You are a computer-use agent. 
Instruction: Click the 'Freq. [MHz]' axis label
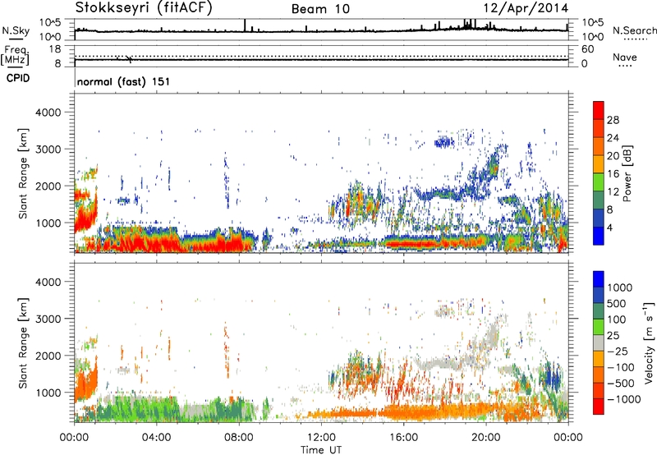coord(15,56)
